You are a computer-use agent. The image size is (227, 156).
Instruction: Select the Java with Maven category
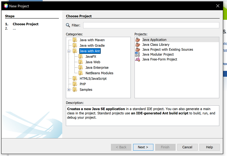point(92,40)
